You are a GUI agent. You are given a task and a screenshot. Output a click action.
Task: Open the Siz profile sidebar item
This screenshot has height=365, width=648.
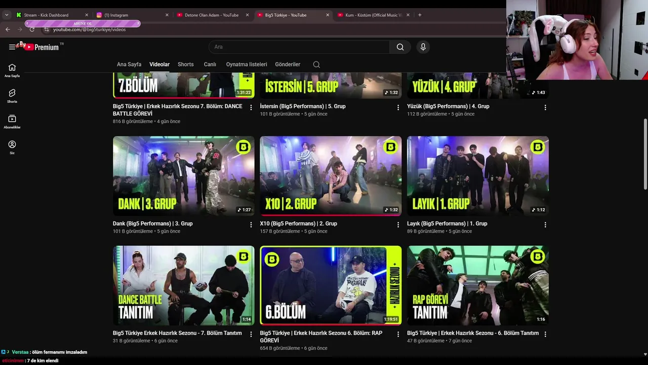tap(12, 148)
